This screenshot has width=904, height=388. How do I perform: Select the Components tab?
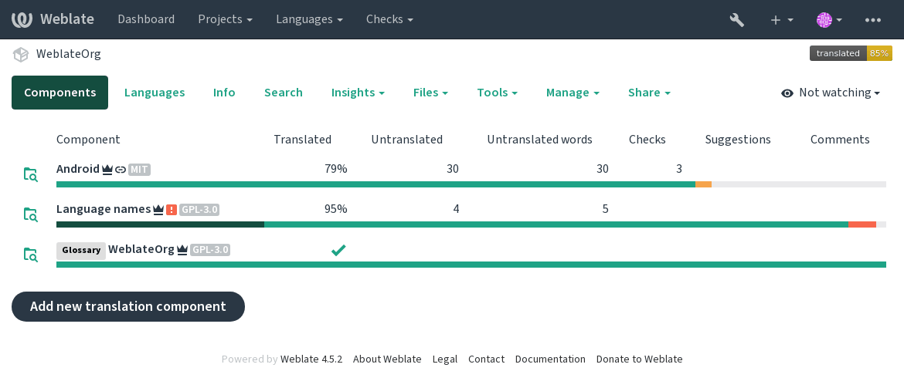60,93
